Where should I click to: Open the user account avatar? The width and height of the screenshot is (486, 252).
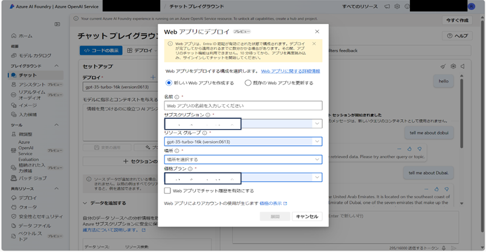(x=471, y=6)
